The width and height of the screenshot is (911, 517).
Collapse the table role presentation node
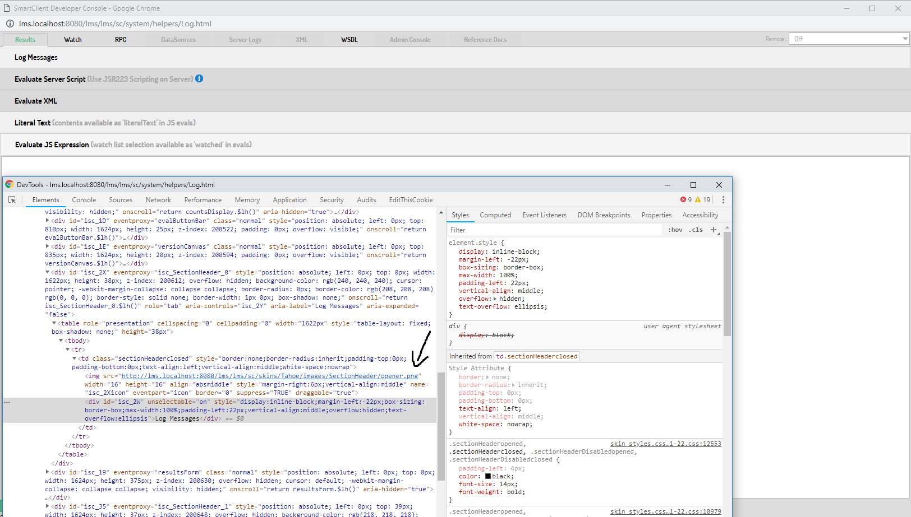(54, 323)
